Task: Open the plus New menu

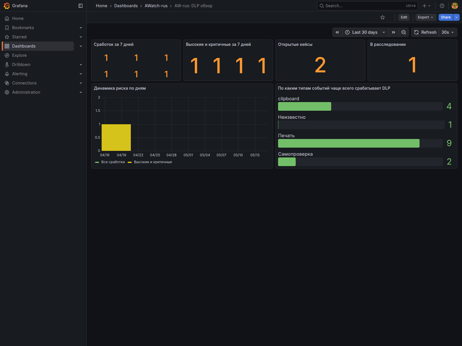Action: point(426,6)
